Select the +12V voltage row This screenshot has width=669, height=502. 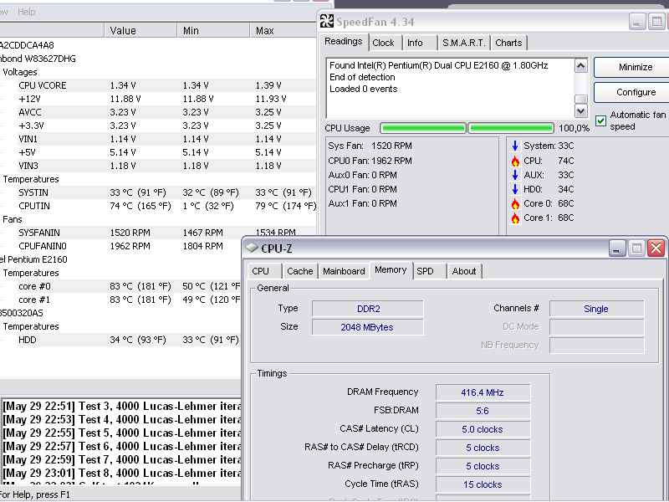pyautogui.click(x=158, y=99)
